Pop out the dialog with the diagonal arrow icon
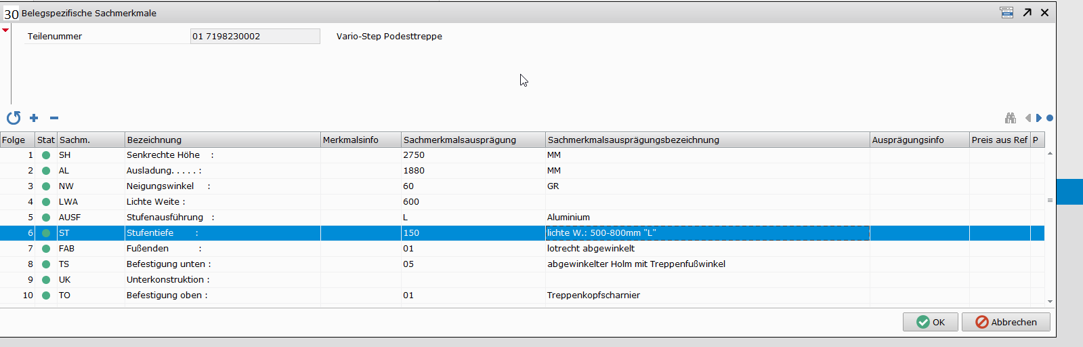 (x=1027, y=12)
